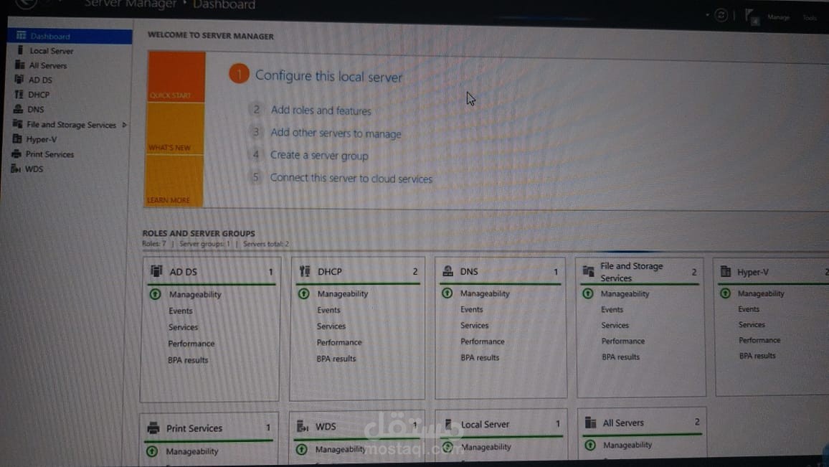Click the File and Storage icon in sidebar

(x=17, y=124)
